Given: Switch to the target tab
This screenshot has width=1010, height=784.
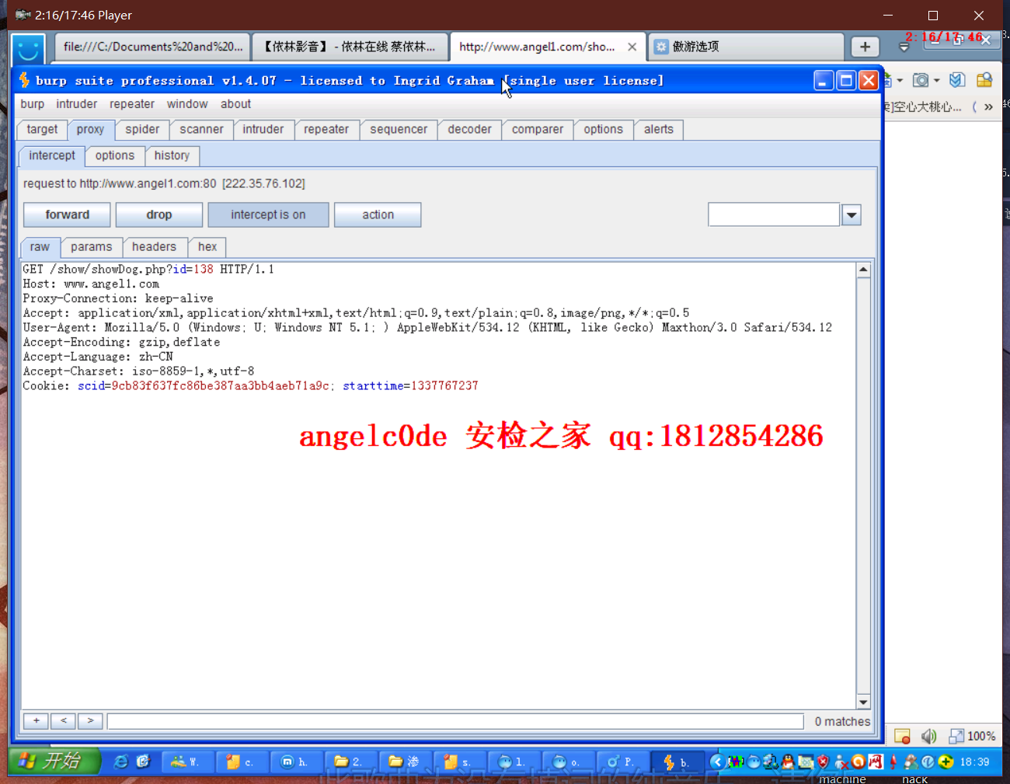Looking at the screenshot, I should click(42, 130).
